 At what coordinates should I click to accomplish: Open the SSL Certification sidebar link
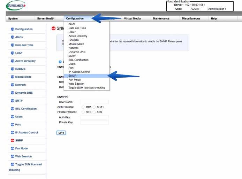(26, 109)
